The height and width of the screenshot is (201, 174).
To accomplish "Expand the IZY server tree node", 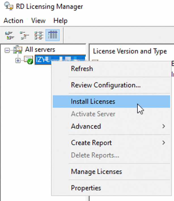I will [18, 60].
